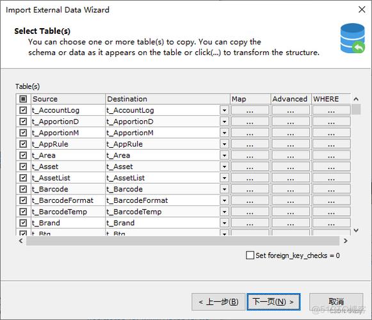Open WHERE button for t_BarcodeTemp row

click(x=332, y=212)
